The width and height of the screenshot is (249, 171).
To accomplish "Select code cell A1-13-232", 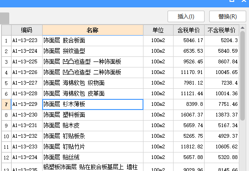I will [27, 136].
